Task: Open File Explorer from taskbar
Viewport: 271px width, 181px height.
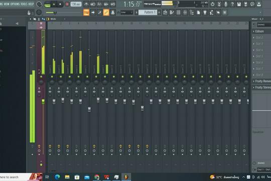Action: click(x=67, y=177)
